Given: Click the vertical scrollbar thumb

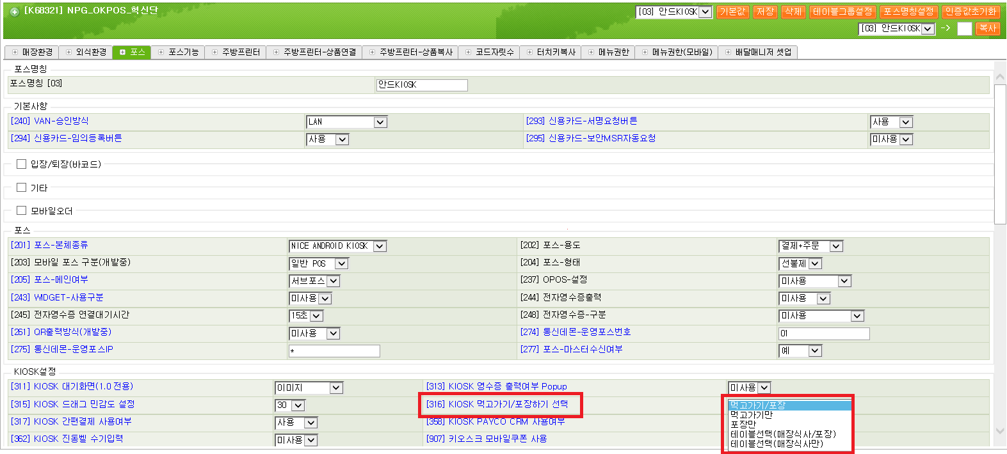Looking at the screenshot, I should point(1000,153).
